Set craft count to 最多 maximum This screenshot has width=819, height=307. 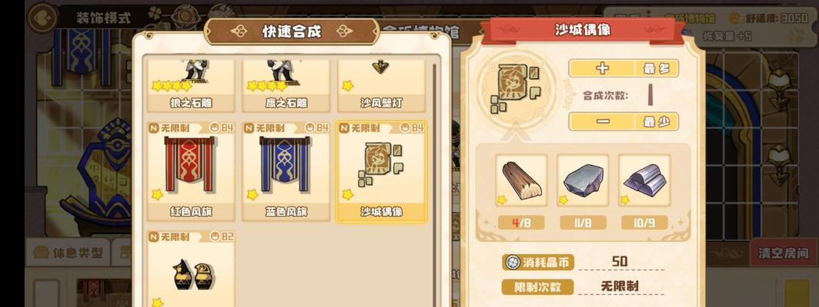click(657, 68)
